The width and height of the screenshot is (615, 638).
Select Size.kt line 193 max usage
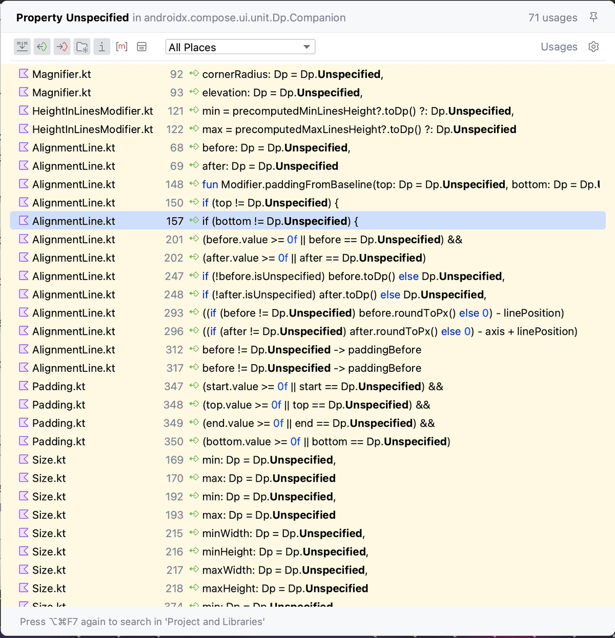point(307,516)
